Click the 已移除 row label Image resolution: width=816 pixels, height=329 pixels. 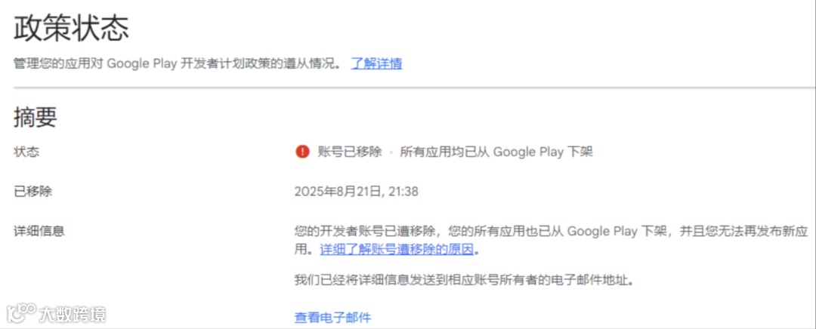(x=32, y=191)
